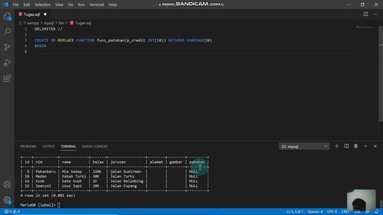Viewport: 383px width, 215px height.
Task: Open the Run and Debug view
Action: click(x=7, y=63)
